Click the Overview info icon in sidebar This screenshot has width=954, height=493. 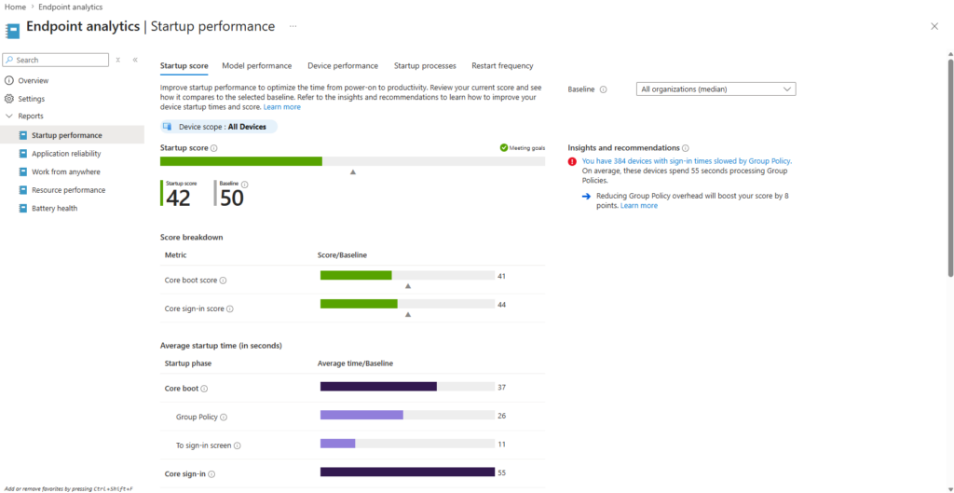9,80
